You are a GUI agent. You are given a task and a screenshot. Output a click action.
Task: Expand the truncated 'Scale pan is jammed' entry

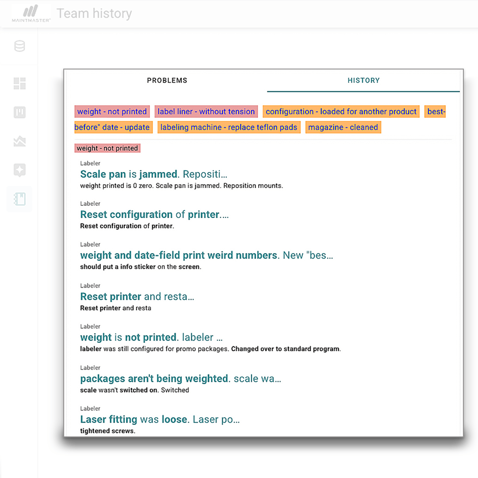coord(153,174)
